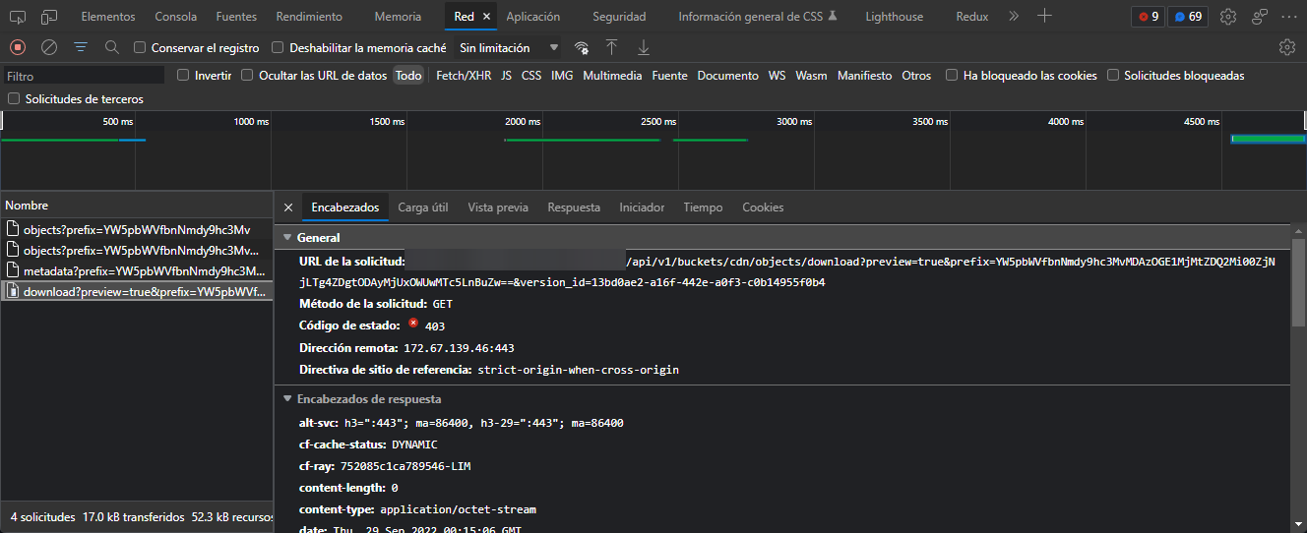Filter requests by IMG
This screenshot has width=1307, height=533.
(x=562, y=76)
